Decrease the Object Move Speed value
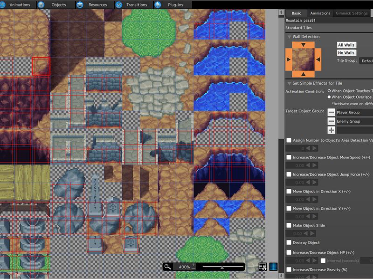The height and width of the screenshot is (279, 373). (308, 166)
